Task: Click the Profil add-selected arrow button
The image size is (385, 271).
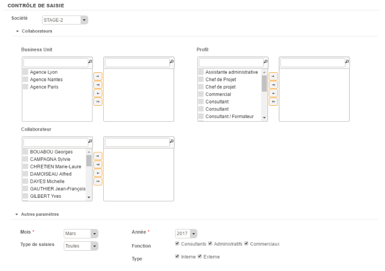Action: point(273,76)
